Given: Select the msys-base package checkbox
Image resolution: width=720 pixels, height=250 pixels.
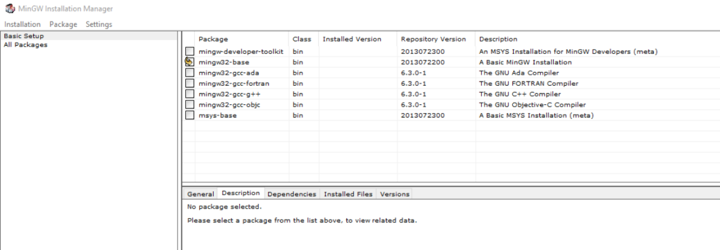Looking at the screenshot, I should 190,116.
